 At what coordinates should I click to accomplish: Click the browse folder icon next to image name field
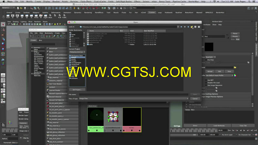235,67
